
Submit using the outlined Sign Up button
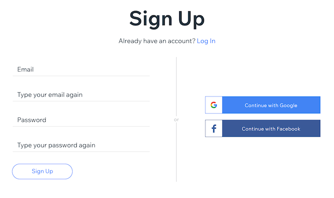[42, 171]
